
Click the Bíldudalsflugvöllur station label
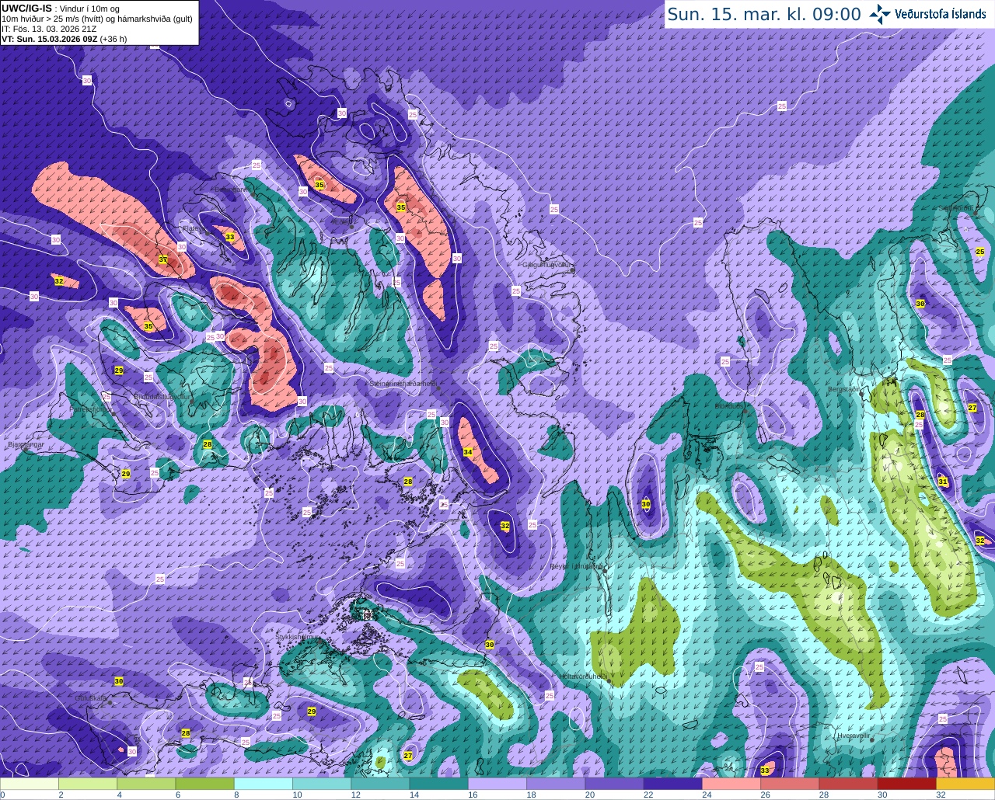coord(162,396)
